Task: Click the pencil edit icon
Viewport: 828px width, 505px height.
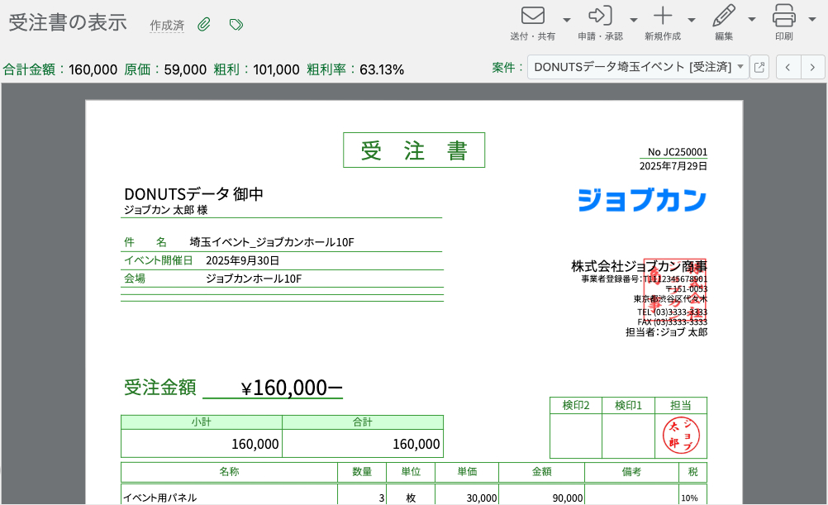Action: coord(724,16)
